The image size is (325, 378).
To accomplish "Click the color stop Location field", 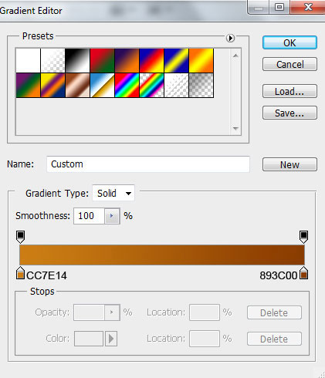I will [205, 339].
